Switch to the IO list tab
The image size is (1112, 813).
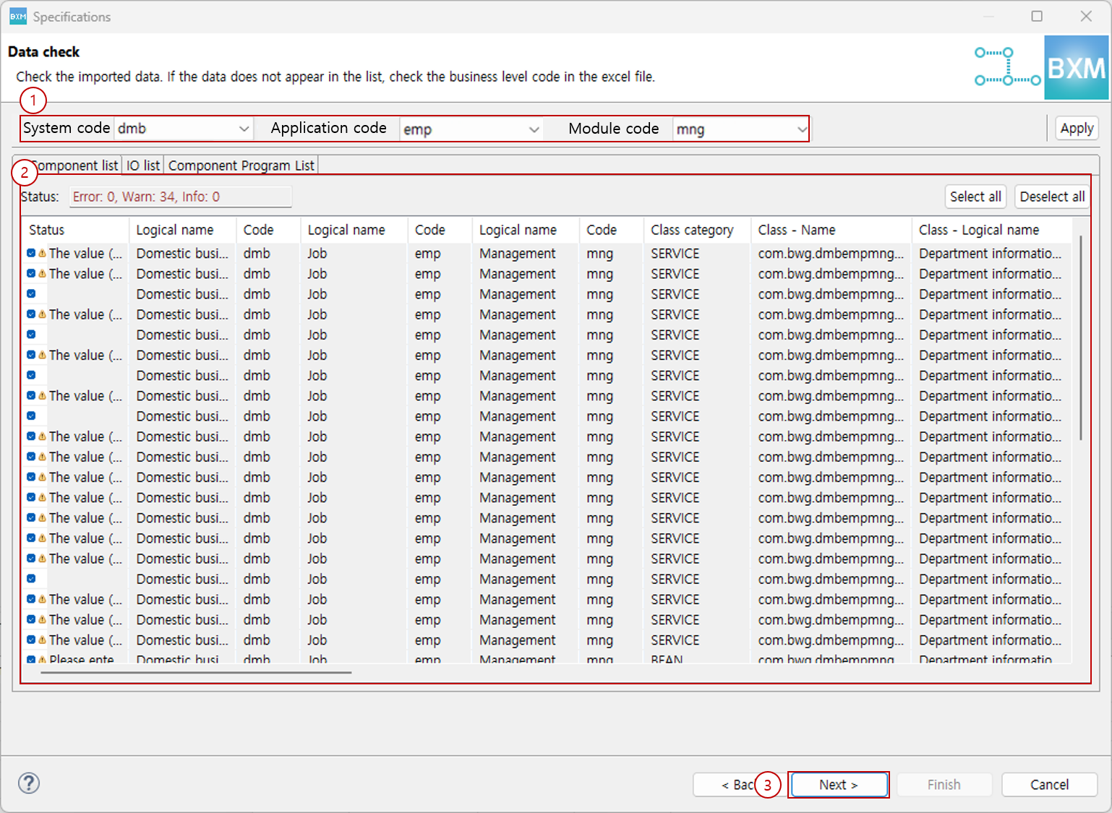pyautogui.click(x=142, y=165)
